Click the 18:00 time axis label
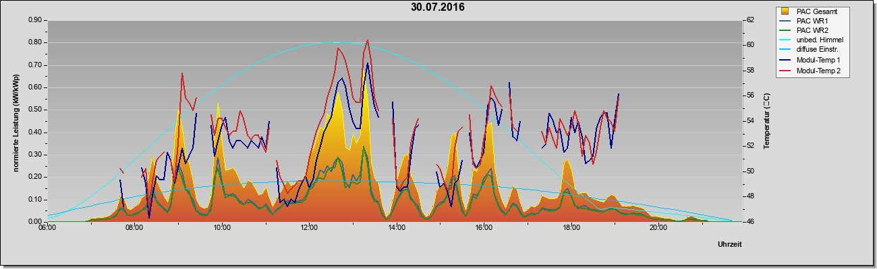 pos(571,227)
